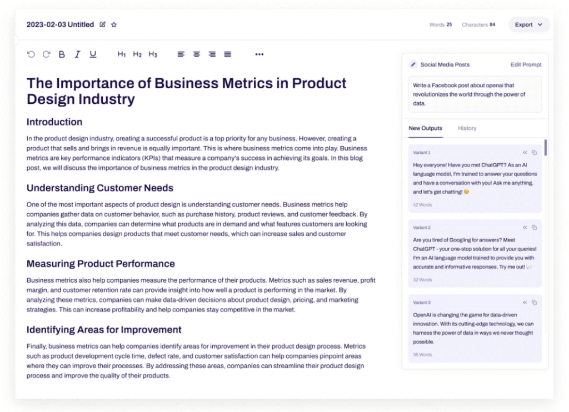The height and width of the screenshot is (412, 569).
Task: Click the undo arrow icon
Action: (x=31, y=54)
